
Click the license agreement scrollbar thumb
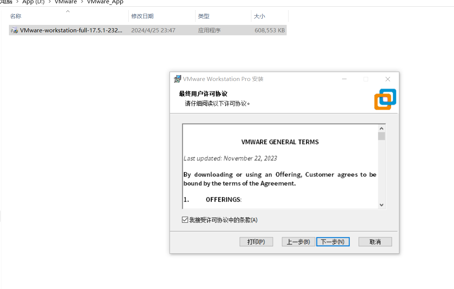(x=381, y=136)
